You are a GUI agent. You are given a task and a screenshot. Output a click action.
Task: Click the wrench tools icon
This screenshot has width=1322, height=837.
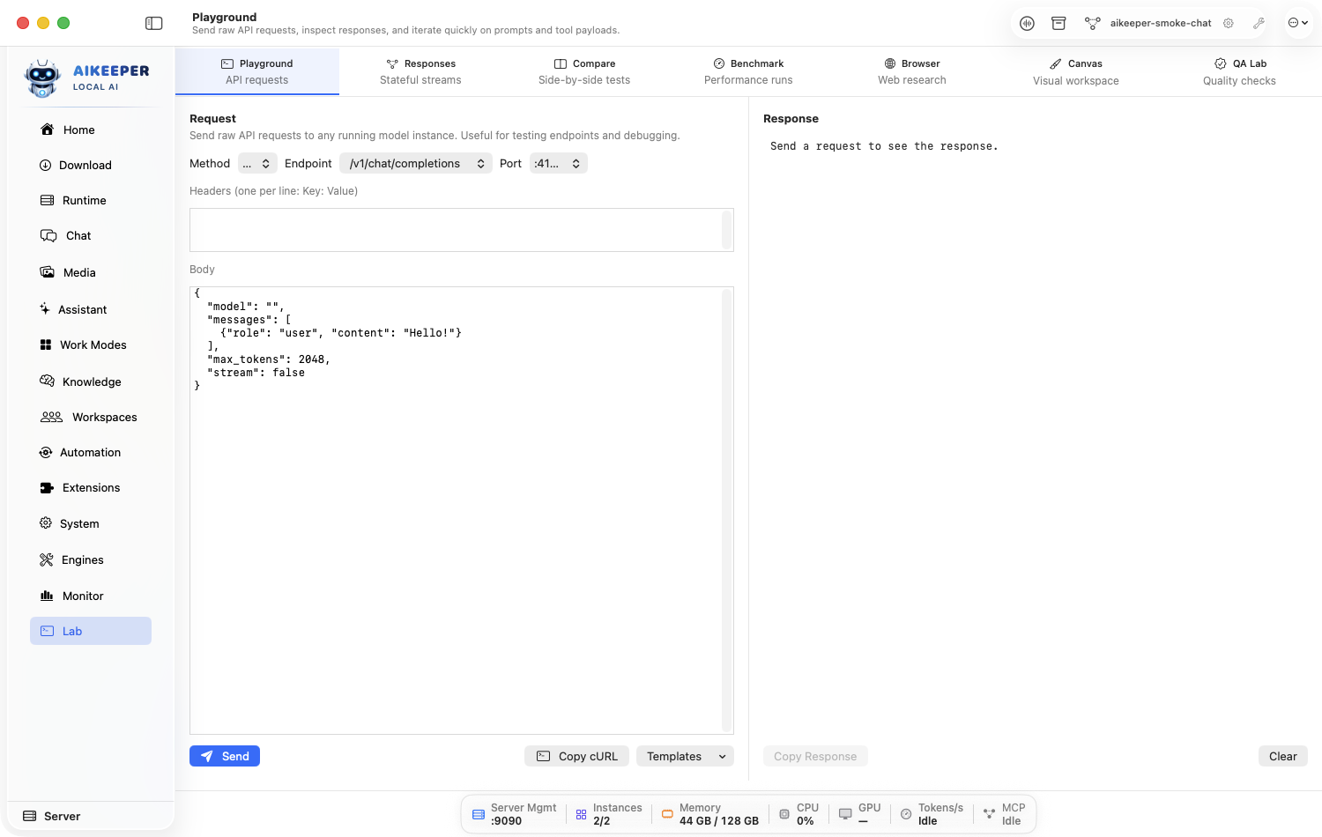pyautogui.click(x=1259, y=23)
